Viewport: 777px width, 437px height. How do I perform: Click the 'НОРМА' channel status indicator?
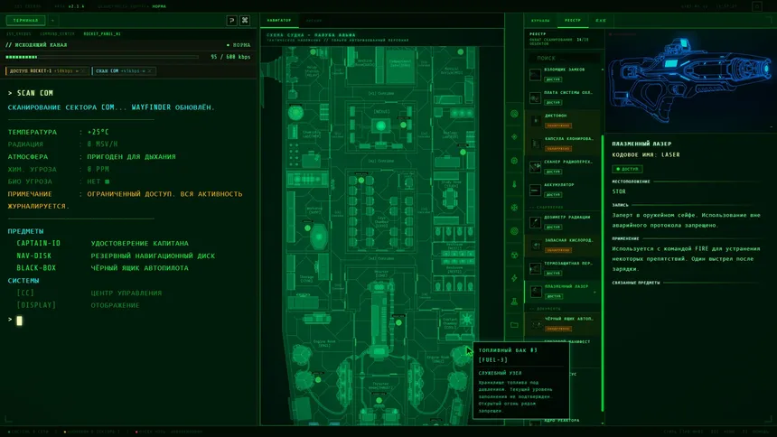click(239, 45)
